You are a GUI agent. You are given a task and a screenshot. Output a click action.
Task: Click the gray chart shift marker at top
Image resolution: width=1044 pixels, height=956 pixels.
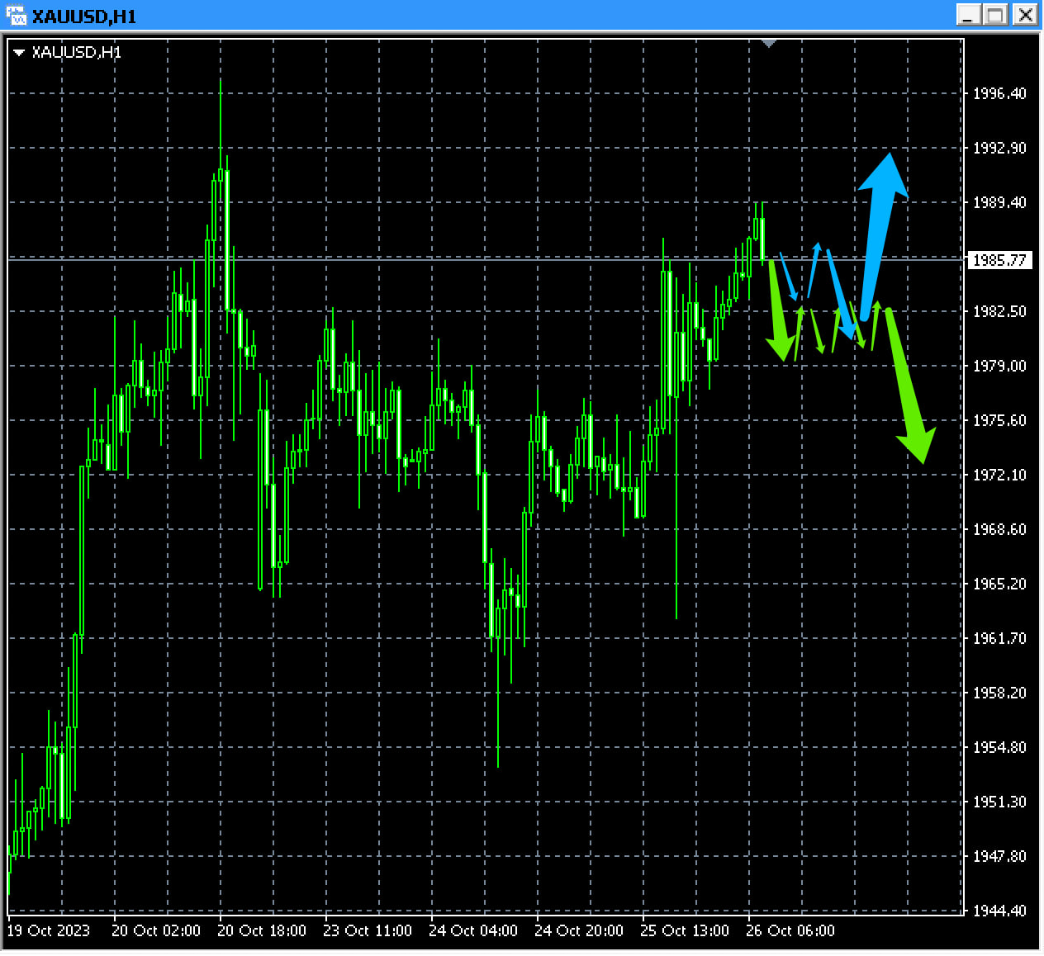pos(769,43)
